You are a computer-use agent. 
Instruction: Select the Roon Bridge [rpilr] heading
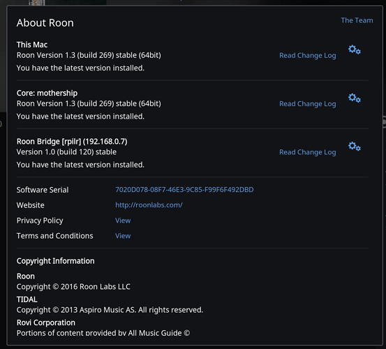[x=72, y=142]
